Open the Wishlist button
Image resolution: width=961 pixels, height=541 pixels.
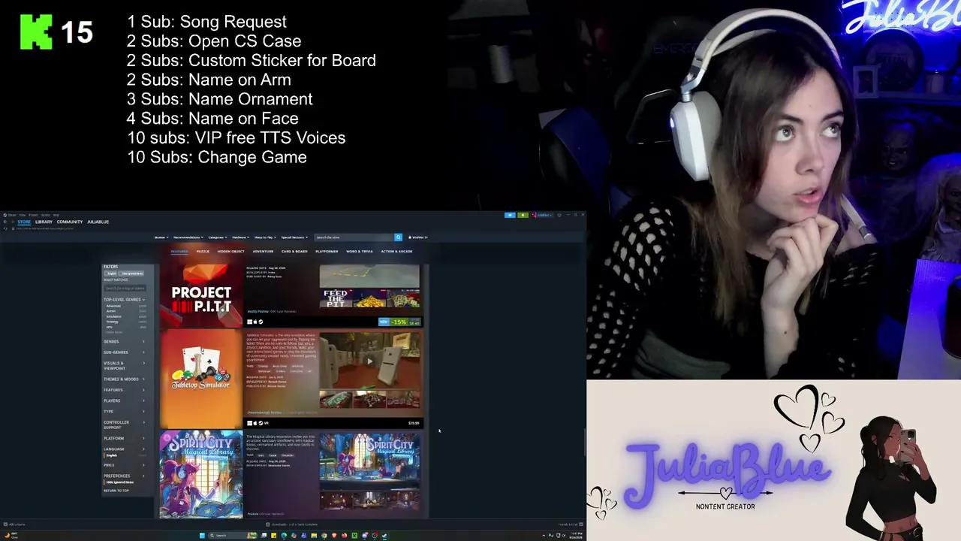pos(417,237)
